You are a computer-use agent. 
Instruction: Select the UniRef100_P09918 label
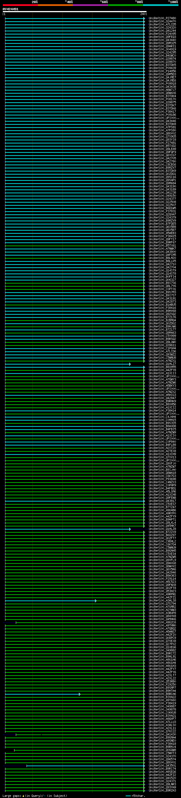coord(162,84)
